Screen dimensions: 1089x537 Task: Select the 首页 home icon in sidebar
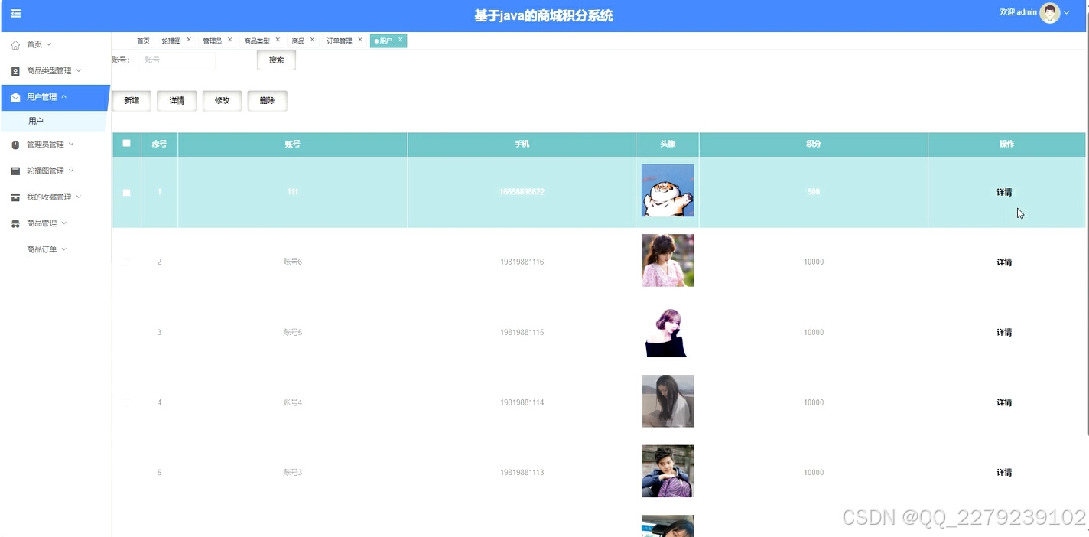pos(16,44)
